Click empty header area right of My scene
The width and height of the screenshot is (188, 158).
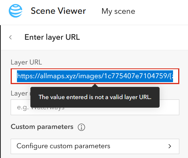(162, 11)
